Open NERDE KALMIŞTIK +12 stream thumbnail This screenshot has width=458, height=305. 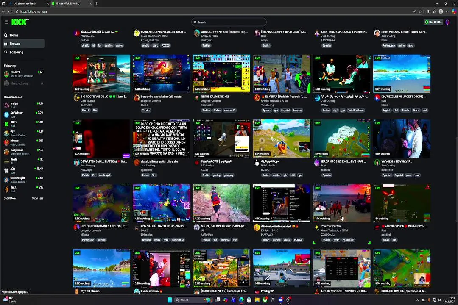pos(221,74)
